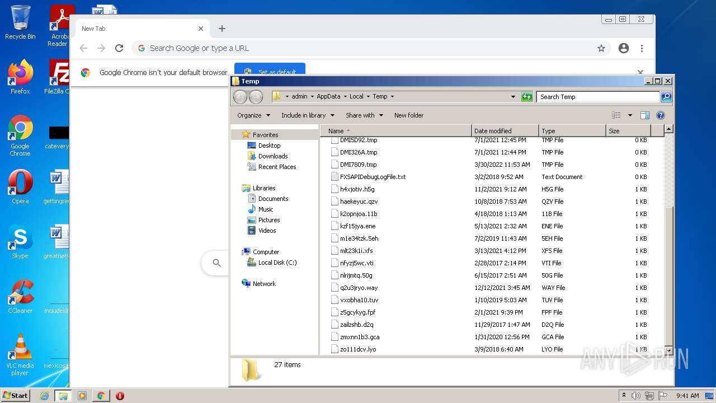This screenshot has width=716, height=403.
Task: Select Documents library
Action: click(x=273, y=199)
